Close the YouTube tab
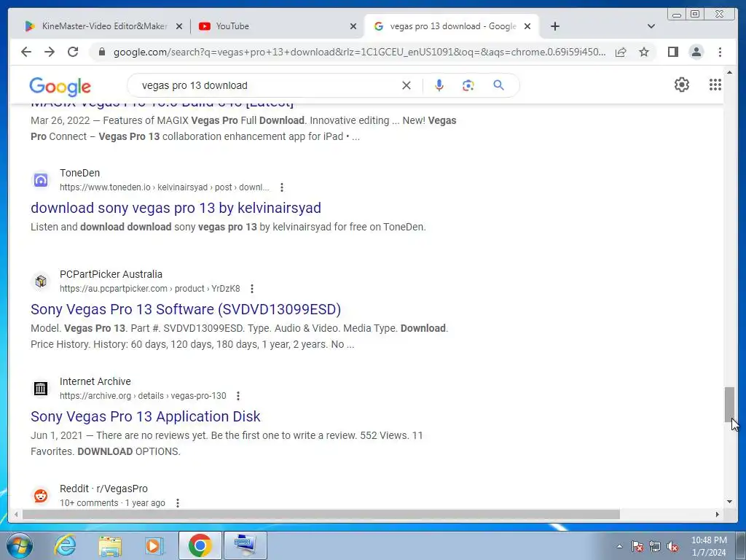The height and width of the screenshot is (560, 746). tap(353, 26)
